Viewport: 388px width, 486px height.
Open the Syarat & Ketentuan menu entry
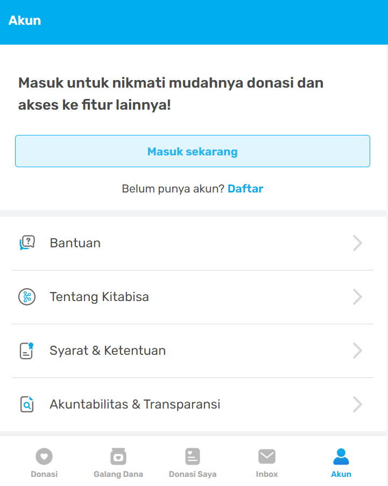point(108,351)
